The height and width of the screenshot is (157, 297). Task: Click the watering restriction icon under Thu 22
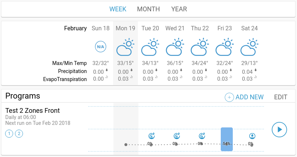coord(202,136)
